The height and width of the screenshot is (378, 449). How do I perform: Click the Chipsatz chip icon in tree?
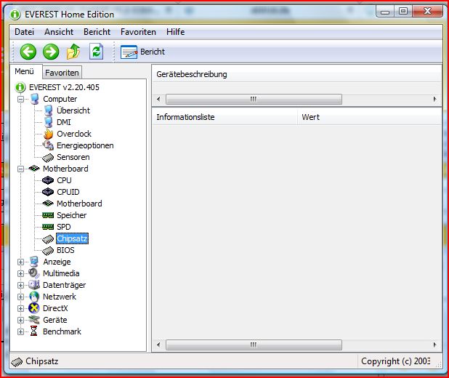(x=48, y=238)
